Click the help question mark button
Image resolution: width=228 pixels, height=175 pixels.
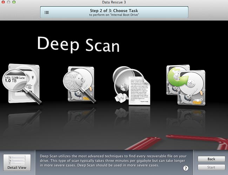pos(186,168)
